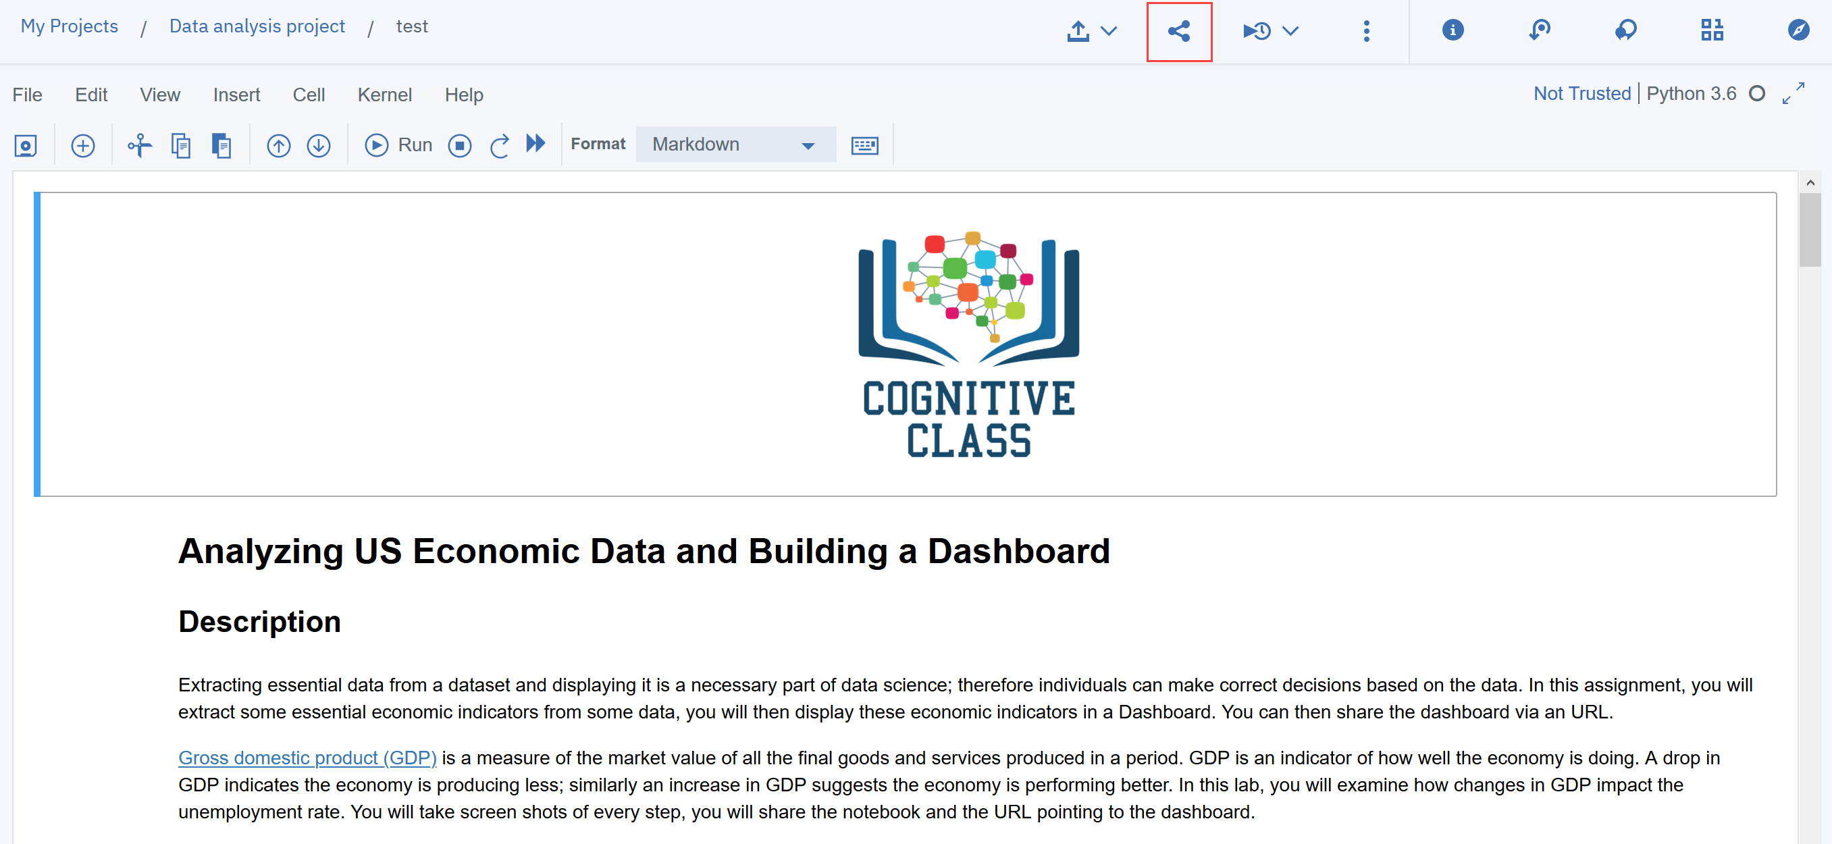1832x844 pixels.
Task: Move the cell down with the arrow icon
Action: [x=319, y=146]
